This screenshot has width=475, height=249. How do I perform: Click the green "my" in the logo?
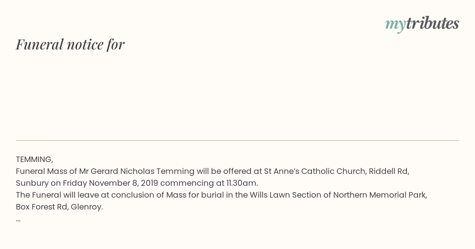click(395, 25)
